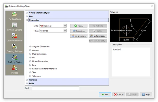Click Rename to rename the style
Screen dimensions: 158x102
79,31
